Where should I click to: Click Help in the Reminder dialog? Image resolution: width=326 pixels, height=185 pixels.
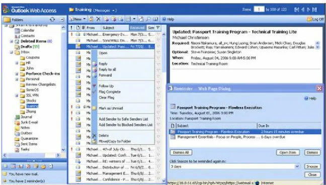point(310,99)
